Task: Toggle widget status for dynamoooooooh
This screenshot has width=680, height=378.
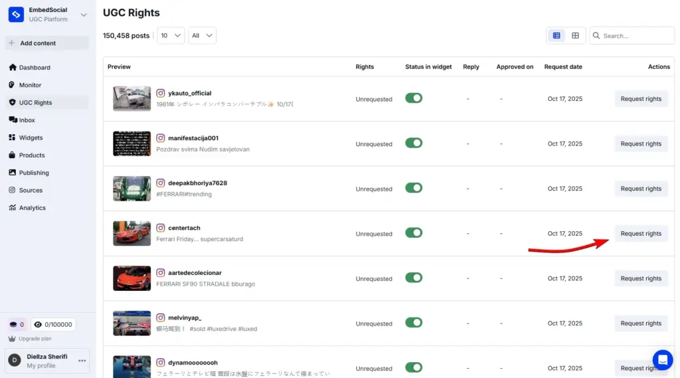Action: (414, 367)
